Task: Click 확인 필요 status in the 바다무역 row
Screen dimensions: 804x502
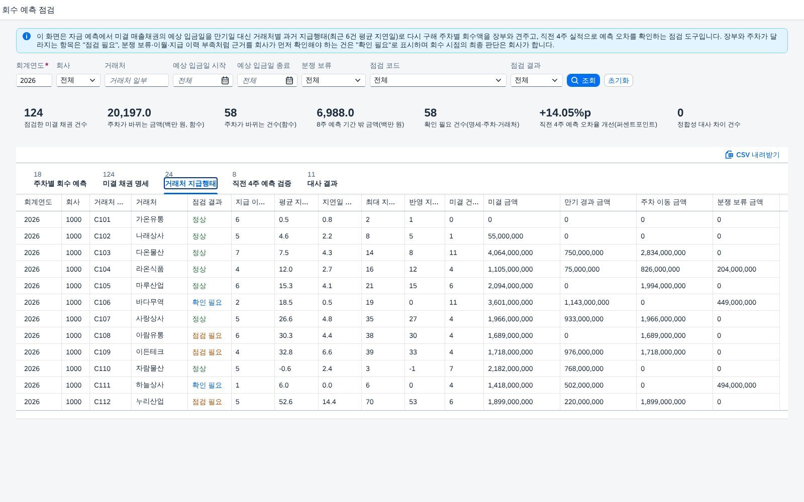Action: click(x=207, y=302)
